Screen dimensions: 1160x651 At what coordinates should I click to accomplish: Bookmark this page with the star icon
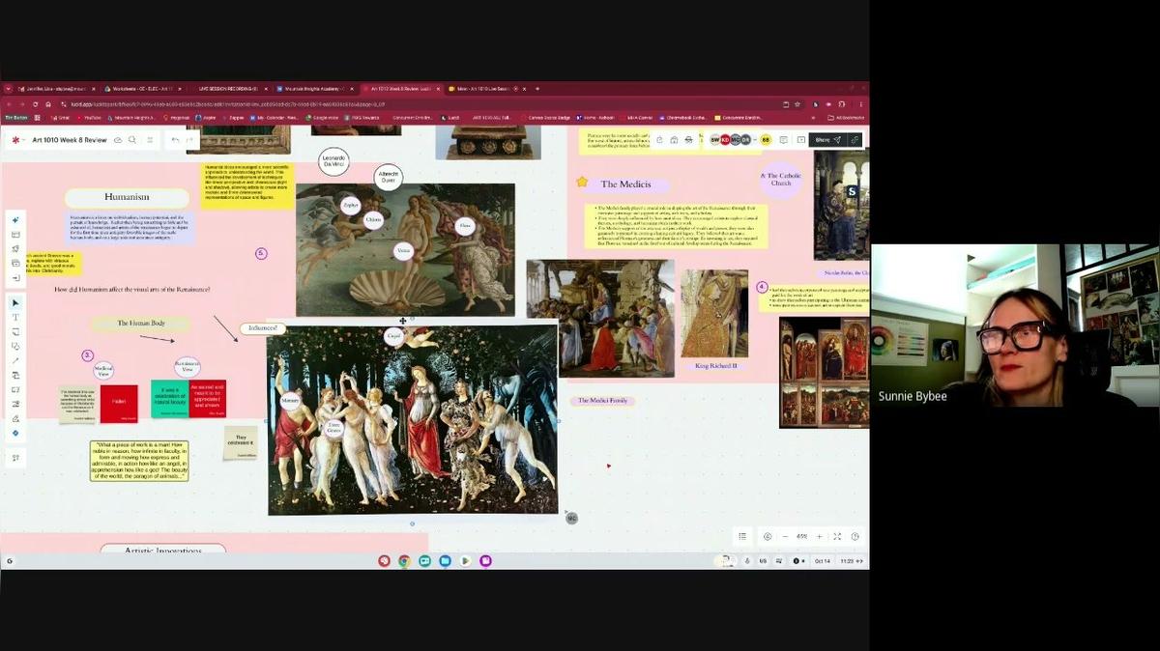[798, 103]
